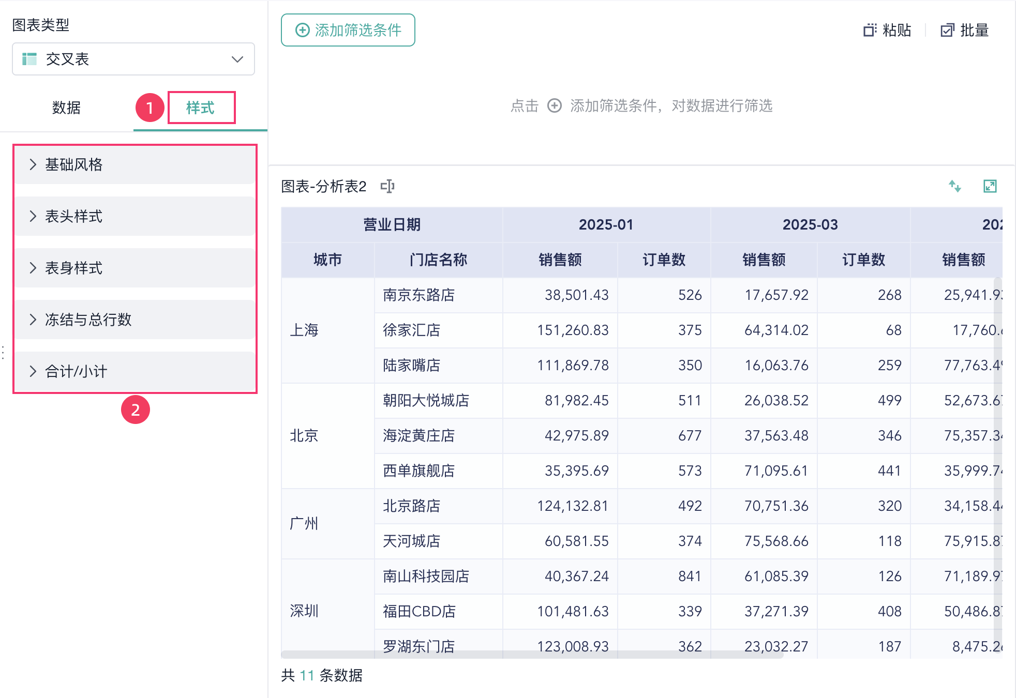Click the value 64,314.02
Screen dimensions: 1016x698
point(776,330)
